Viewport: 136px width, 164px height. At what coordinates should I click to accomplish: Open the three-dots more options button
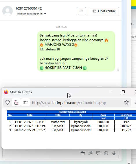point(81,11)
